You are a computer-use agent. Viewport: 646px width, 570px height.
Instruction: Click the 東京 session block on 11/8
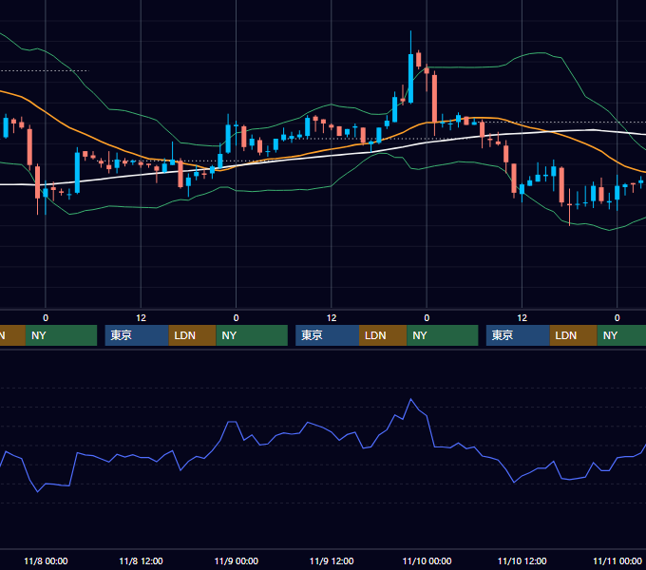(137, 335)
